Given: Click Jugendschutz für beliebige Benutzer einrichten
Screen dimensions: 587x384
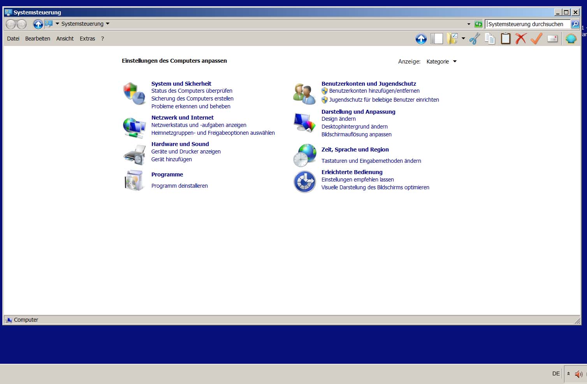Looking at the screenshot, I should (384, 100).
